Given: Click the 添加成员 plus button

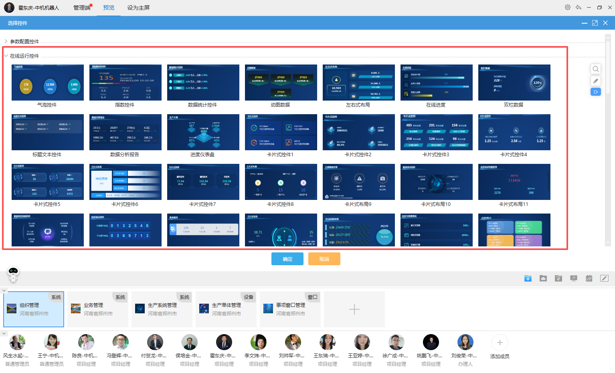Looking at the screenshot, I should [x=500, y=343].
